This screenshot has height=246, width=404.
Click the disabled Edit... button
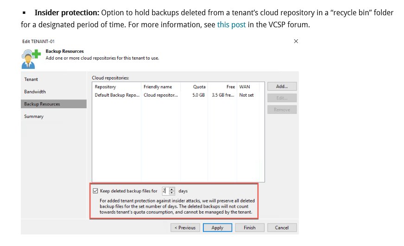282,98
